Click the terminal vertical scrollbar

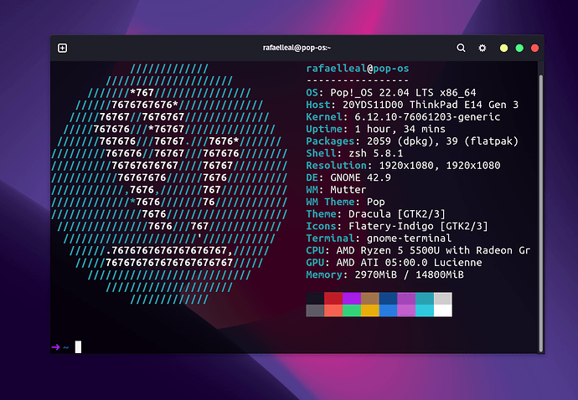point(541,213)
